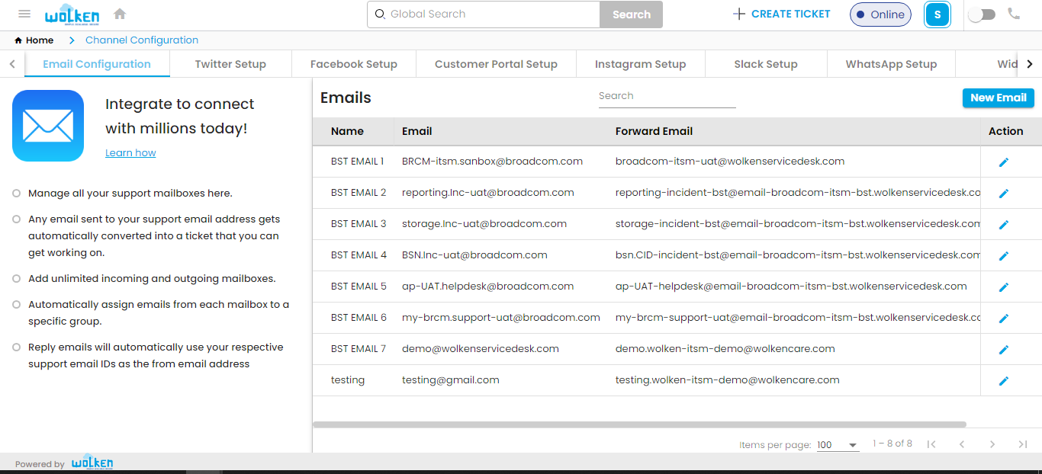Click the phone call icon
1042x474 pixels.
click(x=1014, y=14)
